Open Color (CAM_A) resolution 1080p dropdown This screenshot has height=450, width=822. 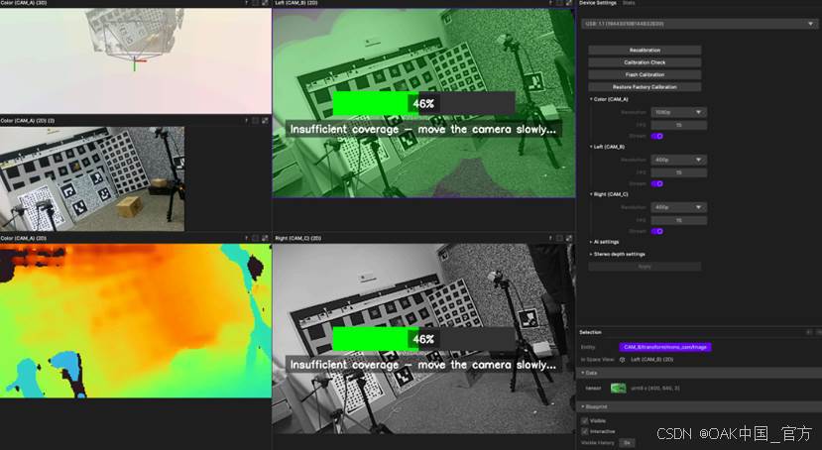pos(678,113)
